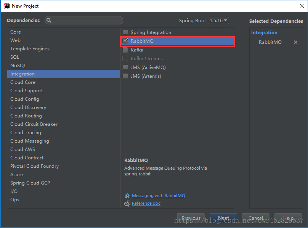Close the New Project dialog
Image resolution: width=308 pixels, height=228 pixels.
pyautogui.click(x=302, y=6)
